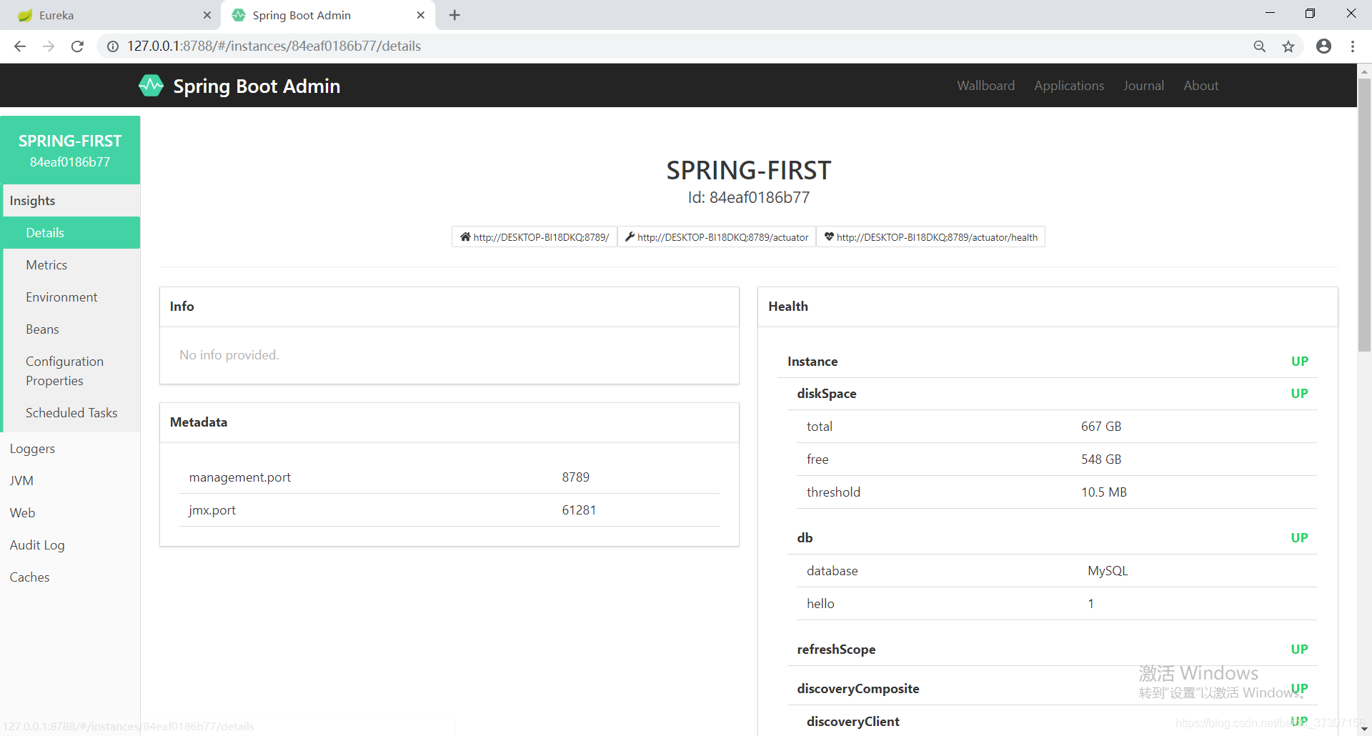The image size is (1372, 736).
Task: Click the threshold value 10.5 MB
Action: (x=1104, y=492)
